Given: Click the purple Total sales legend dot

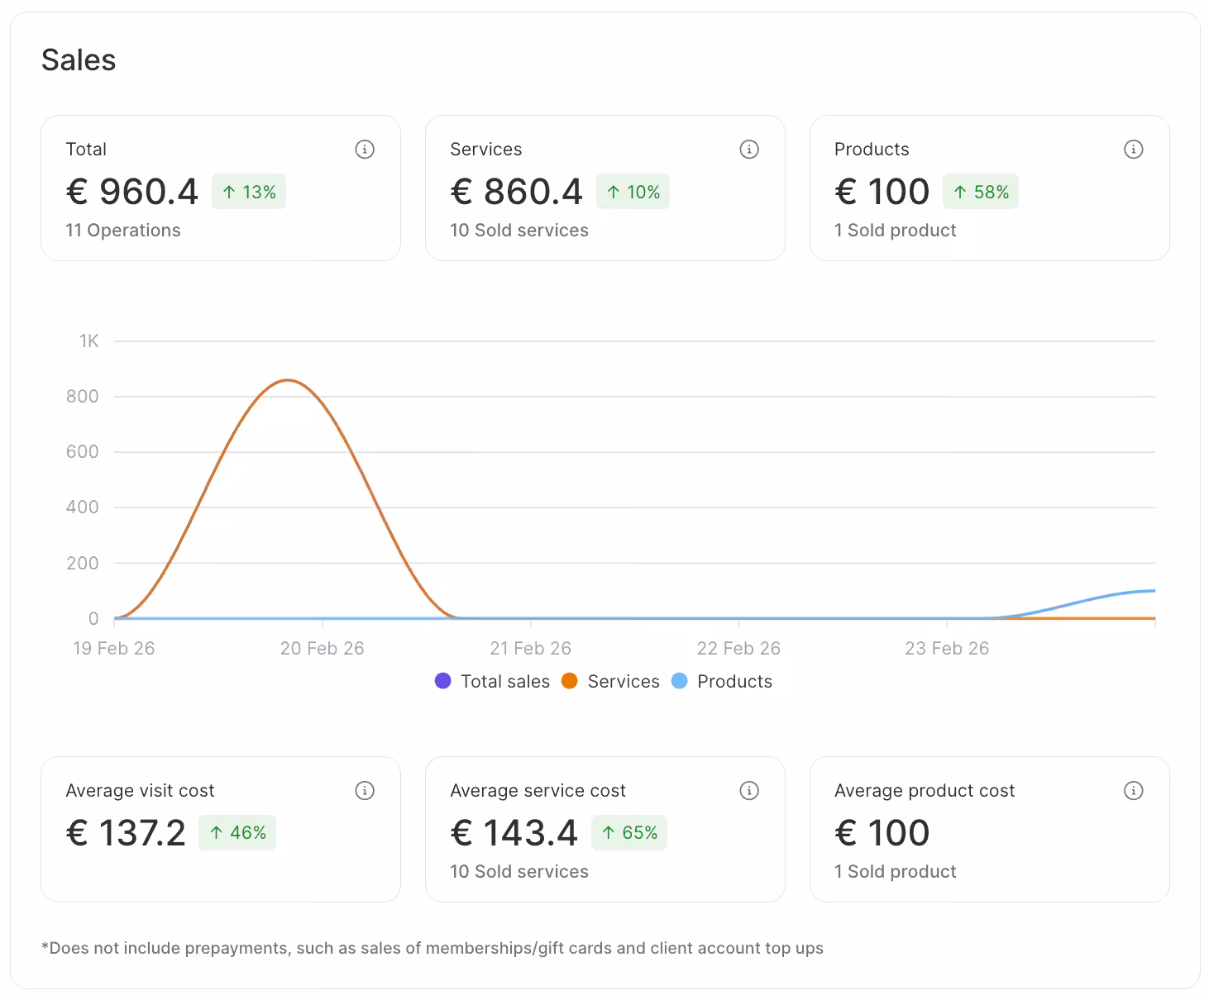Looking at the screenshot, I should [443, 681].
